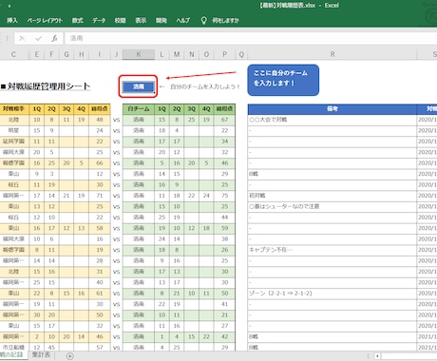437x361 pixels.
Task: Select the own team total score 59
Action: [224, 228]
